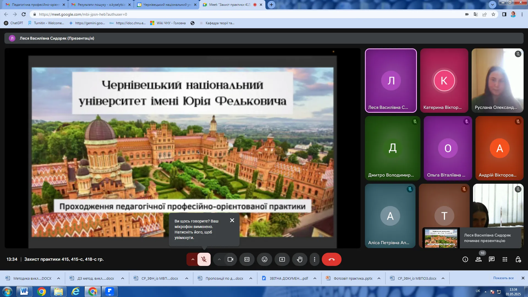
Task: Open more options three-dot menu in Meet
Action: point(315,259)
